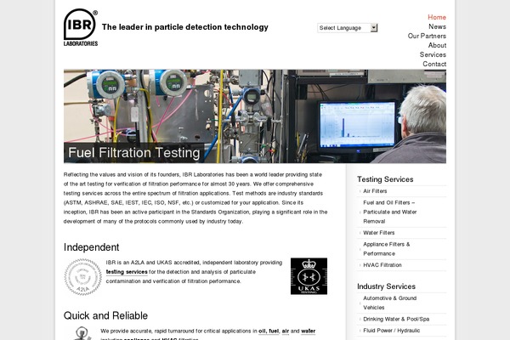Image resolution: width=510 pixels, height=340 pixels.
Task: Click the Fuel Filtration Testing banner caption
Action: (134, 153)
